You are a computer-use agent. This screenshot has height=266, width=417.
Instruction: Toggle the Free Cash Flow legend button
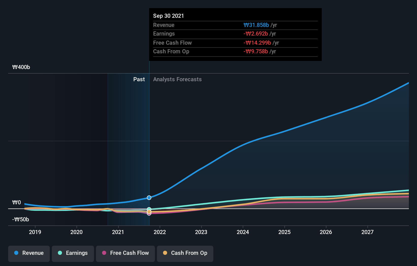(x=125, y=254)
